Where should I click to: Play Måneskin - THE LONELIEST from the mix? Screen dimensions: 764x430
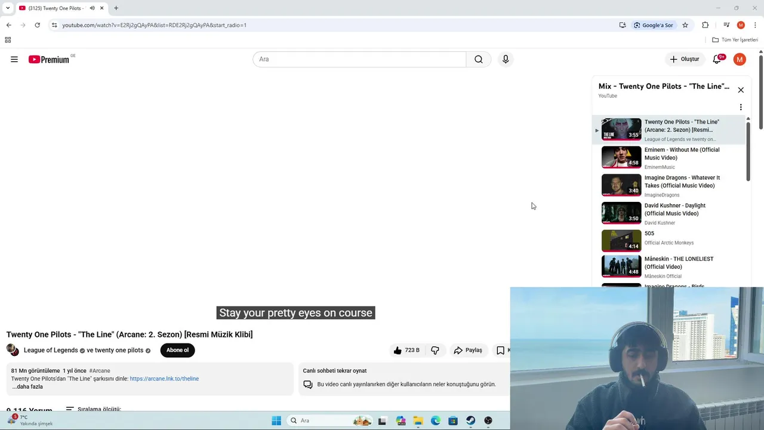coord(668,266)
